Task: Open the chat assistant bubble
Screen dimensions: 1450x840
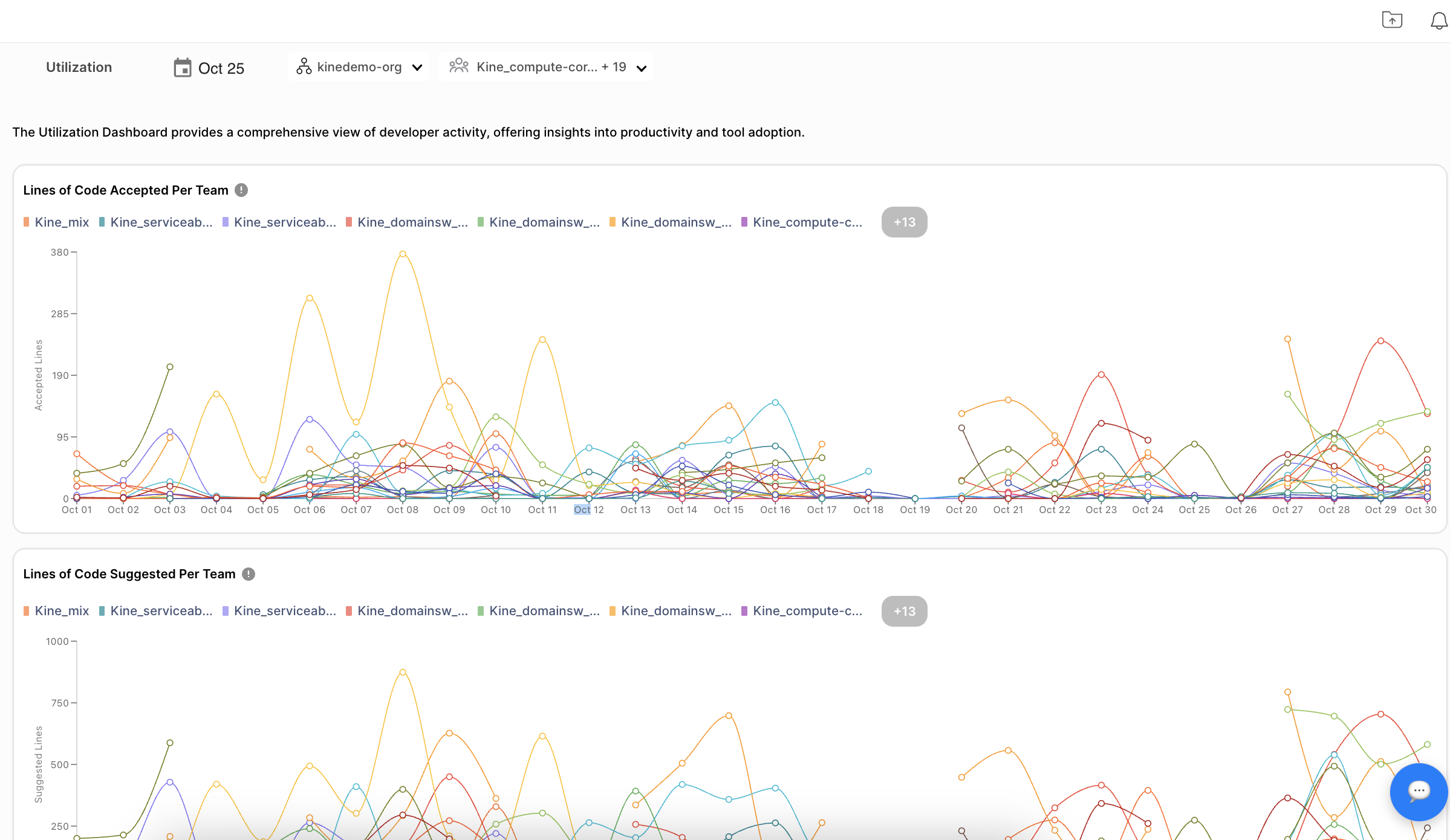Action: [x=1419, y=792]
